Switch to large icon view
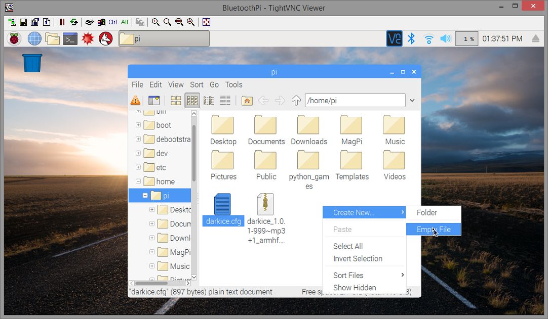The height and width of the screenshot is (319, 548). (x=176, y=101)
